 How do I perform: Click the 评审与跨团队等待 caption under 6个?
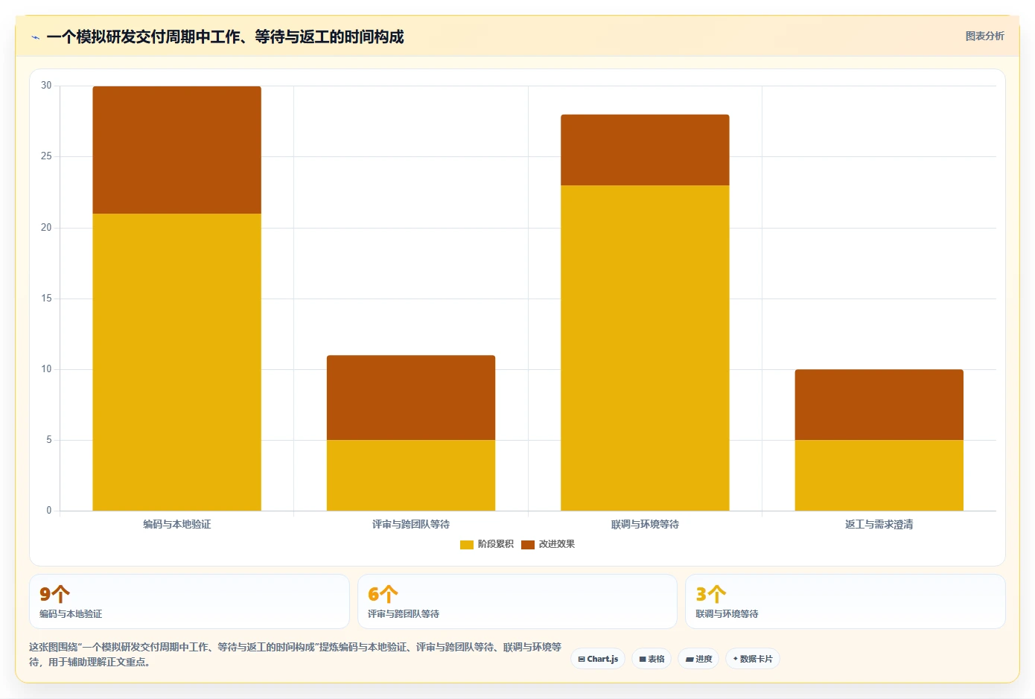click(404, 614)
